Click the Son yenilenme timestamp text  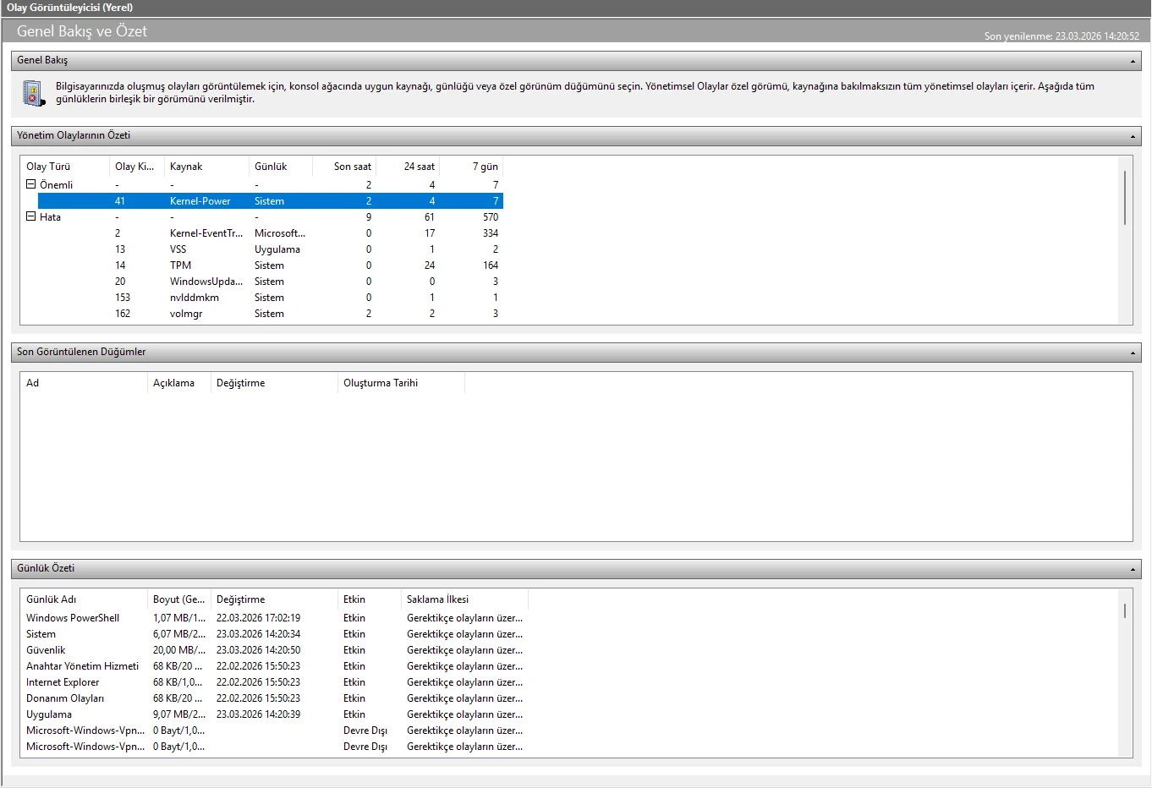(x=1061, y=36)
